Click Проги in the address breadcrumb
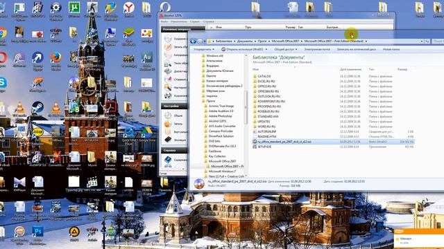 coord(262,41)
